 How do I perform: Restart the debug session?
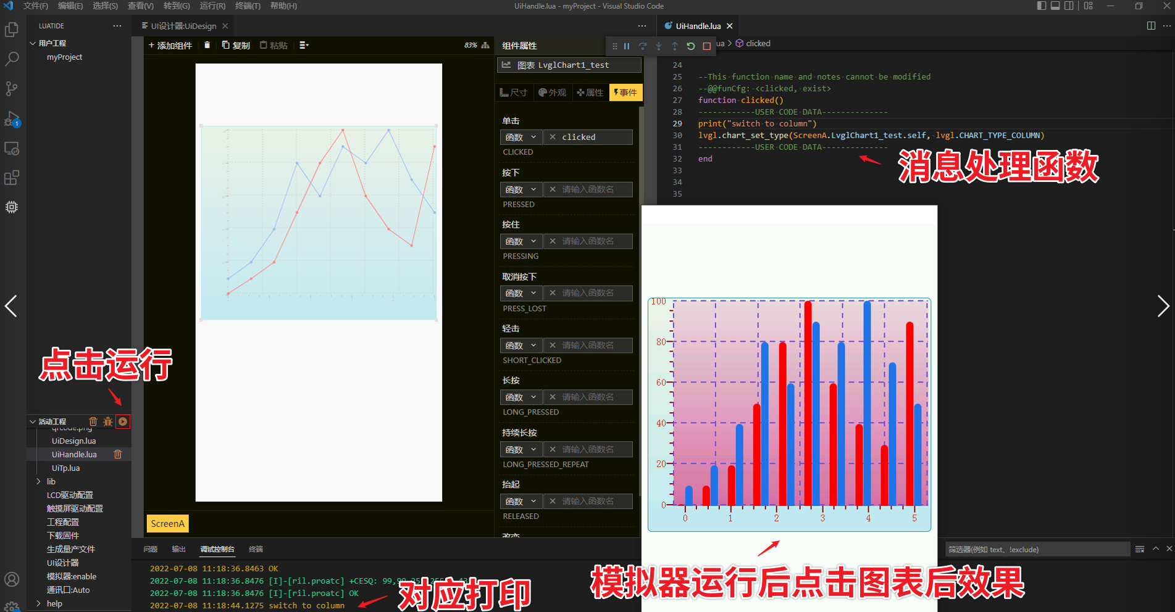[x=691, y=46]
